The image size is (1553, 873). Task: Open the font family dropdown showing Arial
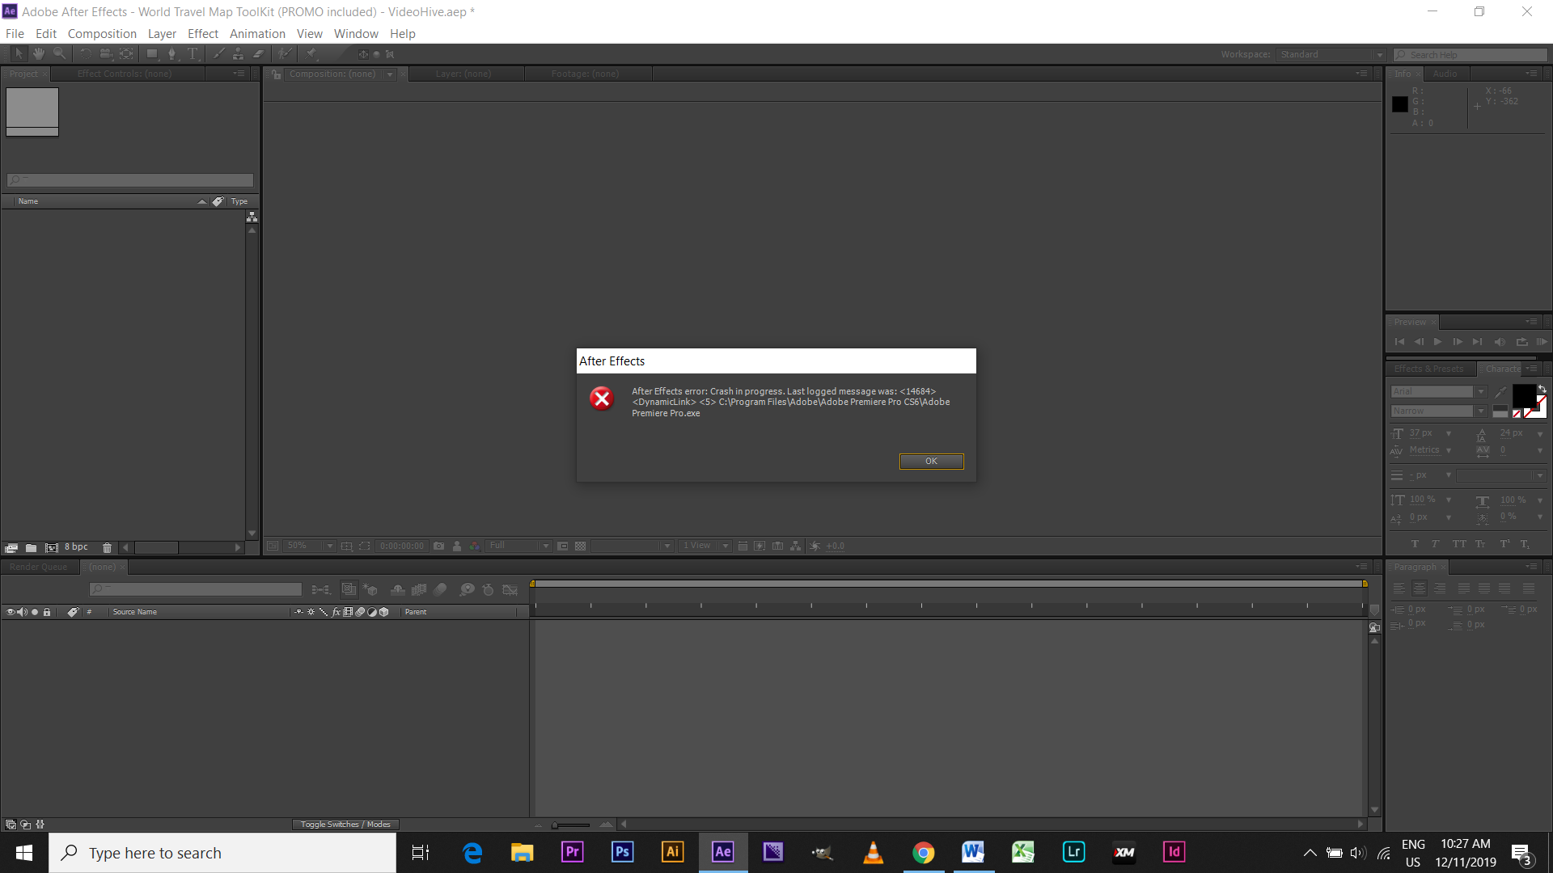point(1481,391)
